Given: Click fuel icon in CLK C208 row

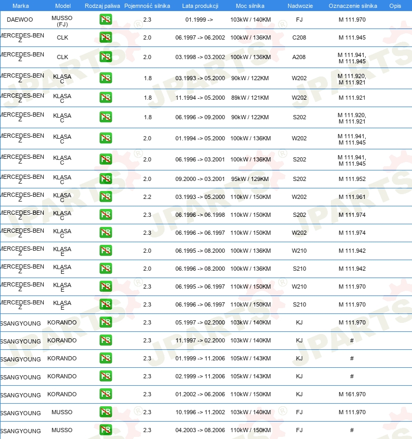Looking at the screenshot, I should point(106,37).
